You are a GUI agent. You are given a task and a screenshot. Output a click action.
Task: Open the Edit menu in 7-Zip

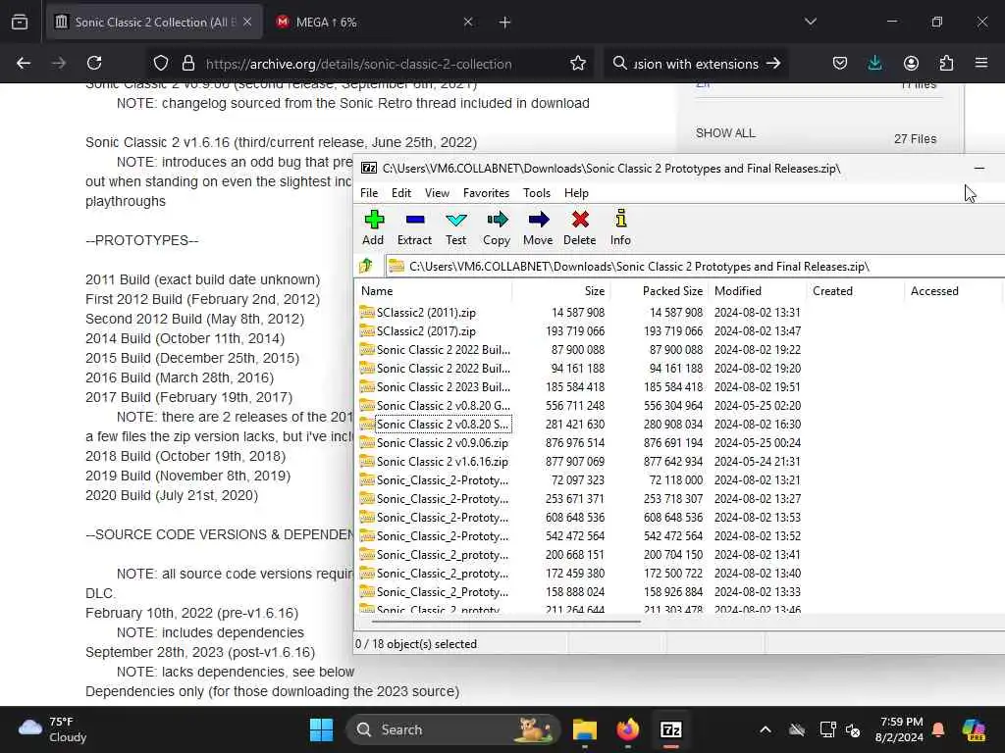click(401, 193)
